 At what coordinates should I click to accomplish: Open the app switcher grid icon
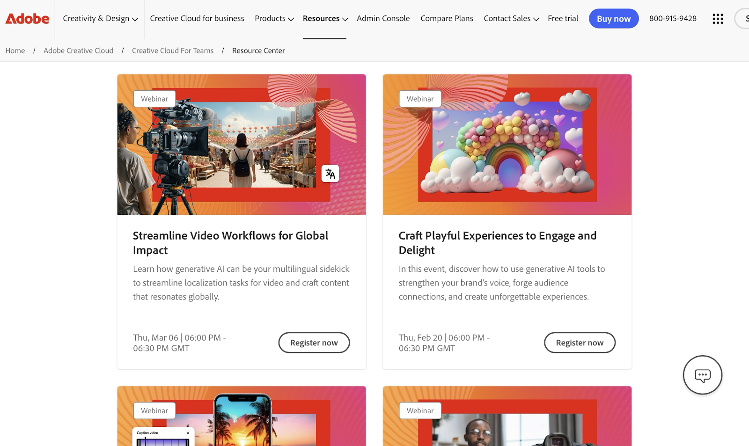[x=718, y=19]
